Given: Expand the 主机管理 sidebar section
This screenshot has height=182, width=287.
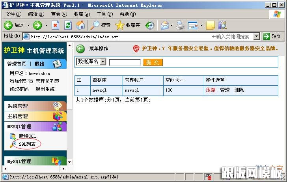Looking at the screenshot, I should 35,116.
